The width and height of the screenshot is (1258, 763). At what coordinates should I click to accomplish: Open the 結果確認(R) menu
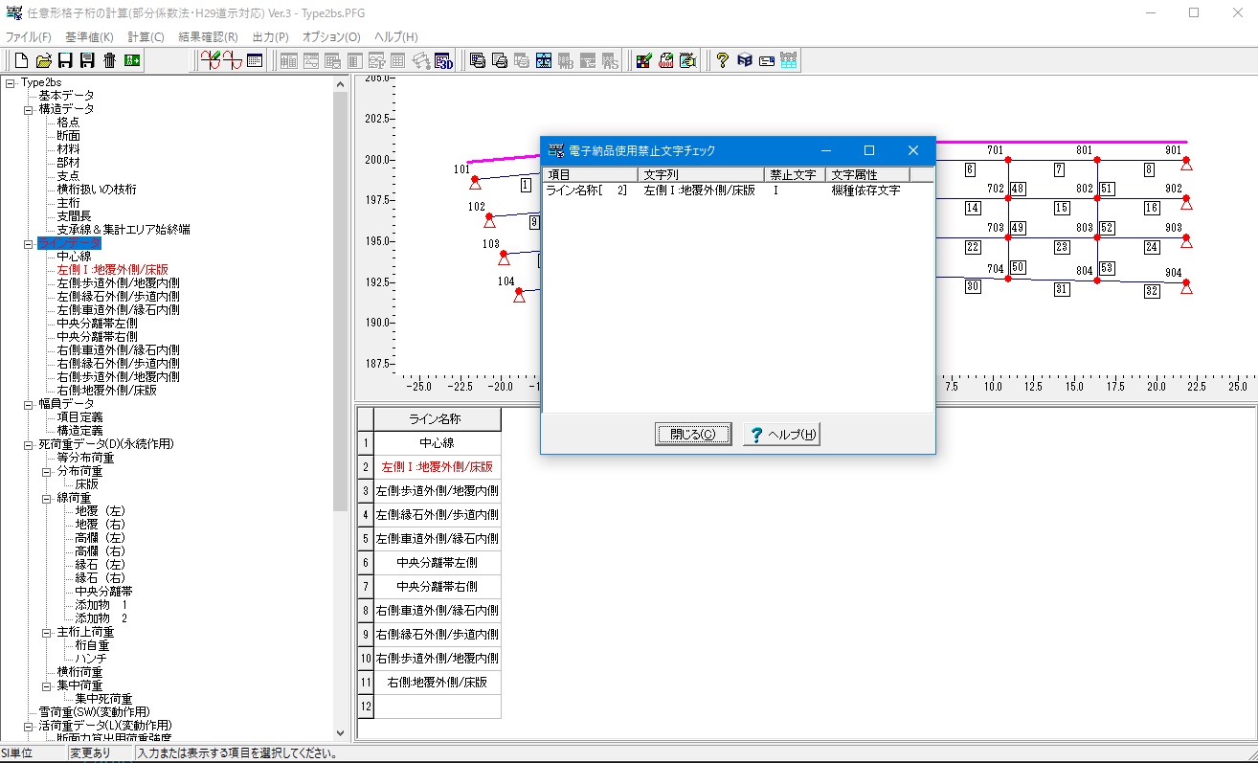(x=208, y=36)
